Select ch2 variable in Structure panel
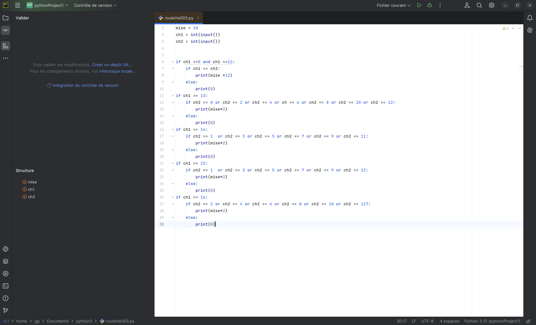Image resolution: width=536 pixels, height=325 pixels. [x=31, y=197]
